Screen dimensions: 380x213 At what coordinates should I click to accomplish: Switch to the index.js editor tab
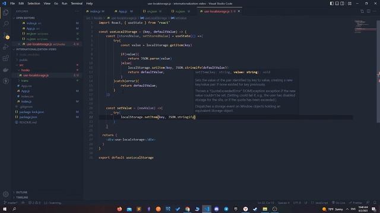pyautogui.click(x=95, y=11)
